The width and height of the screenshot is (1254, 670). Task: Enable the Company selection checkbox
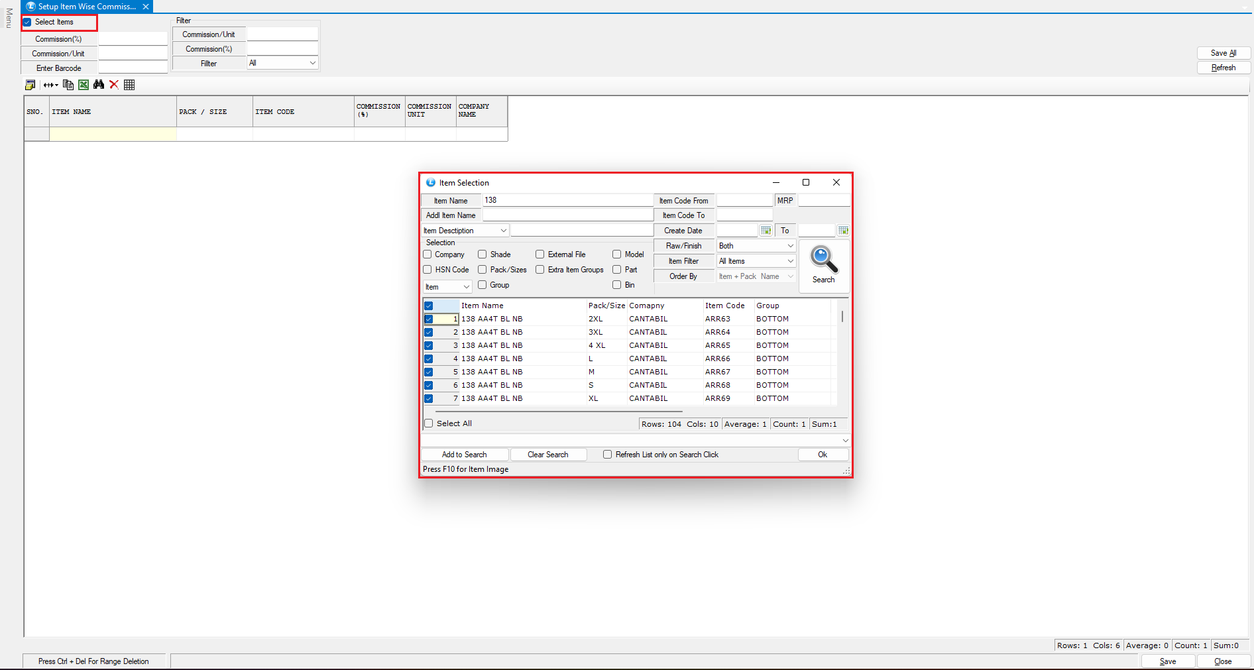click(x=428, y=254)
